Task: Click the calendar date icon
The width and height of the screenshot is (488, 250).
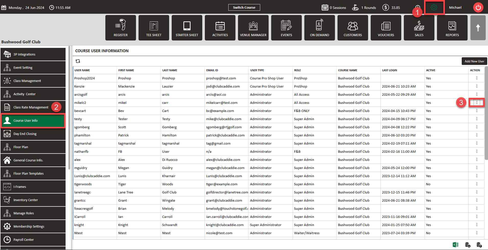Action: coord(4,8)
